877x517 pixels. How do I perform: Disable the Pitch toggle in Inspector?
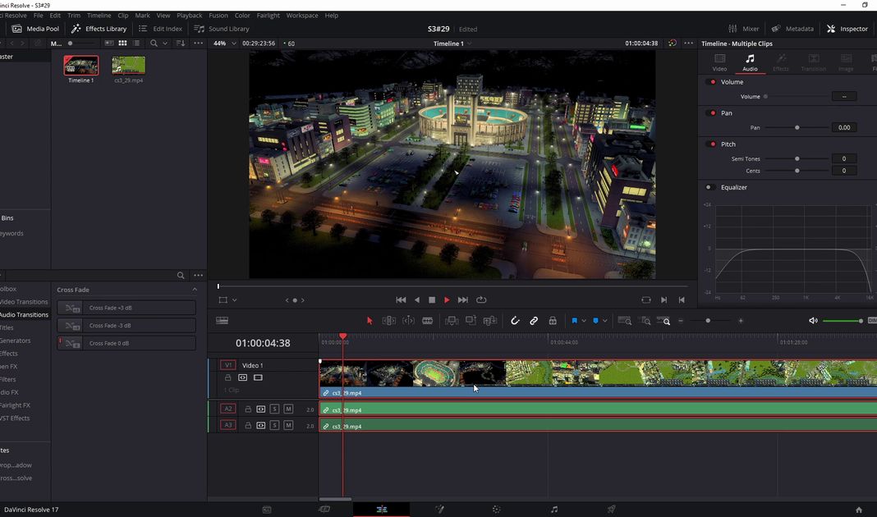(712, 144)
